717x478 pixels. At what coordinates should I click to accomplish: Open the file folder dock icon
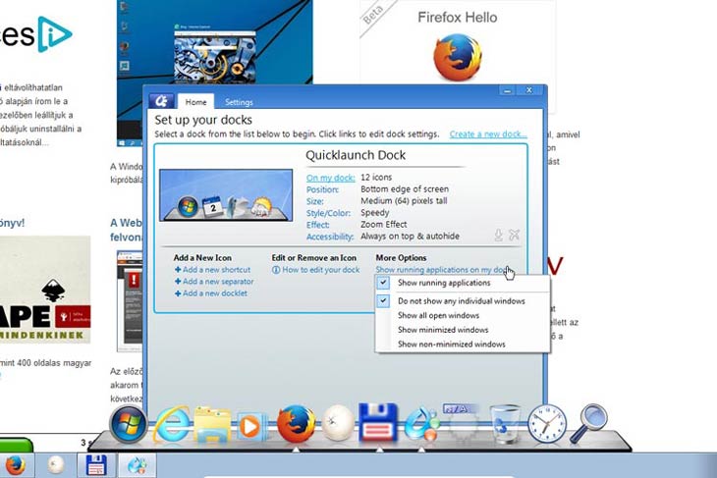[211, 425]
